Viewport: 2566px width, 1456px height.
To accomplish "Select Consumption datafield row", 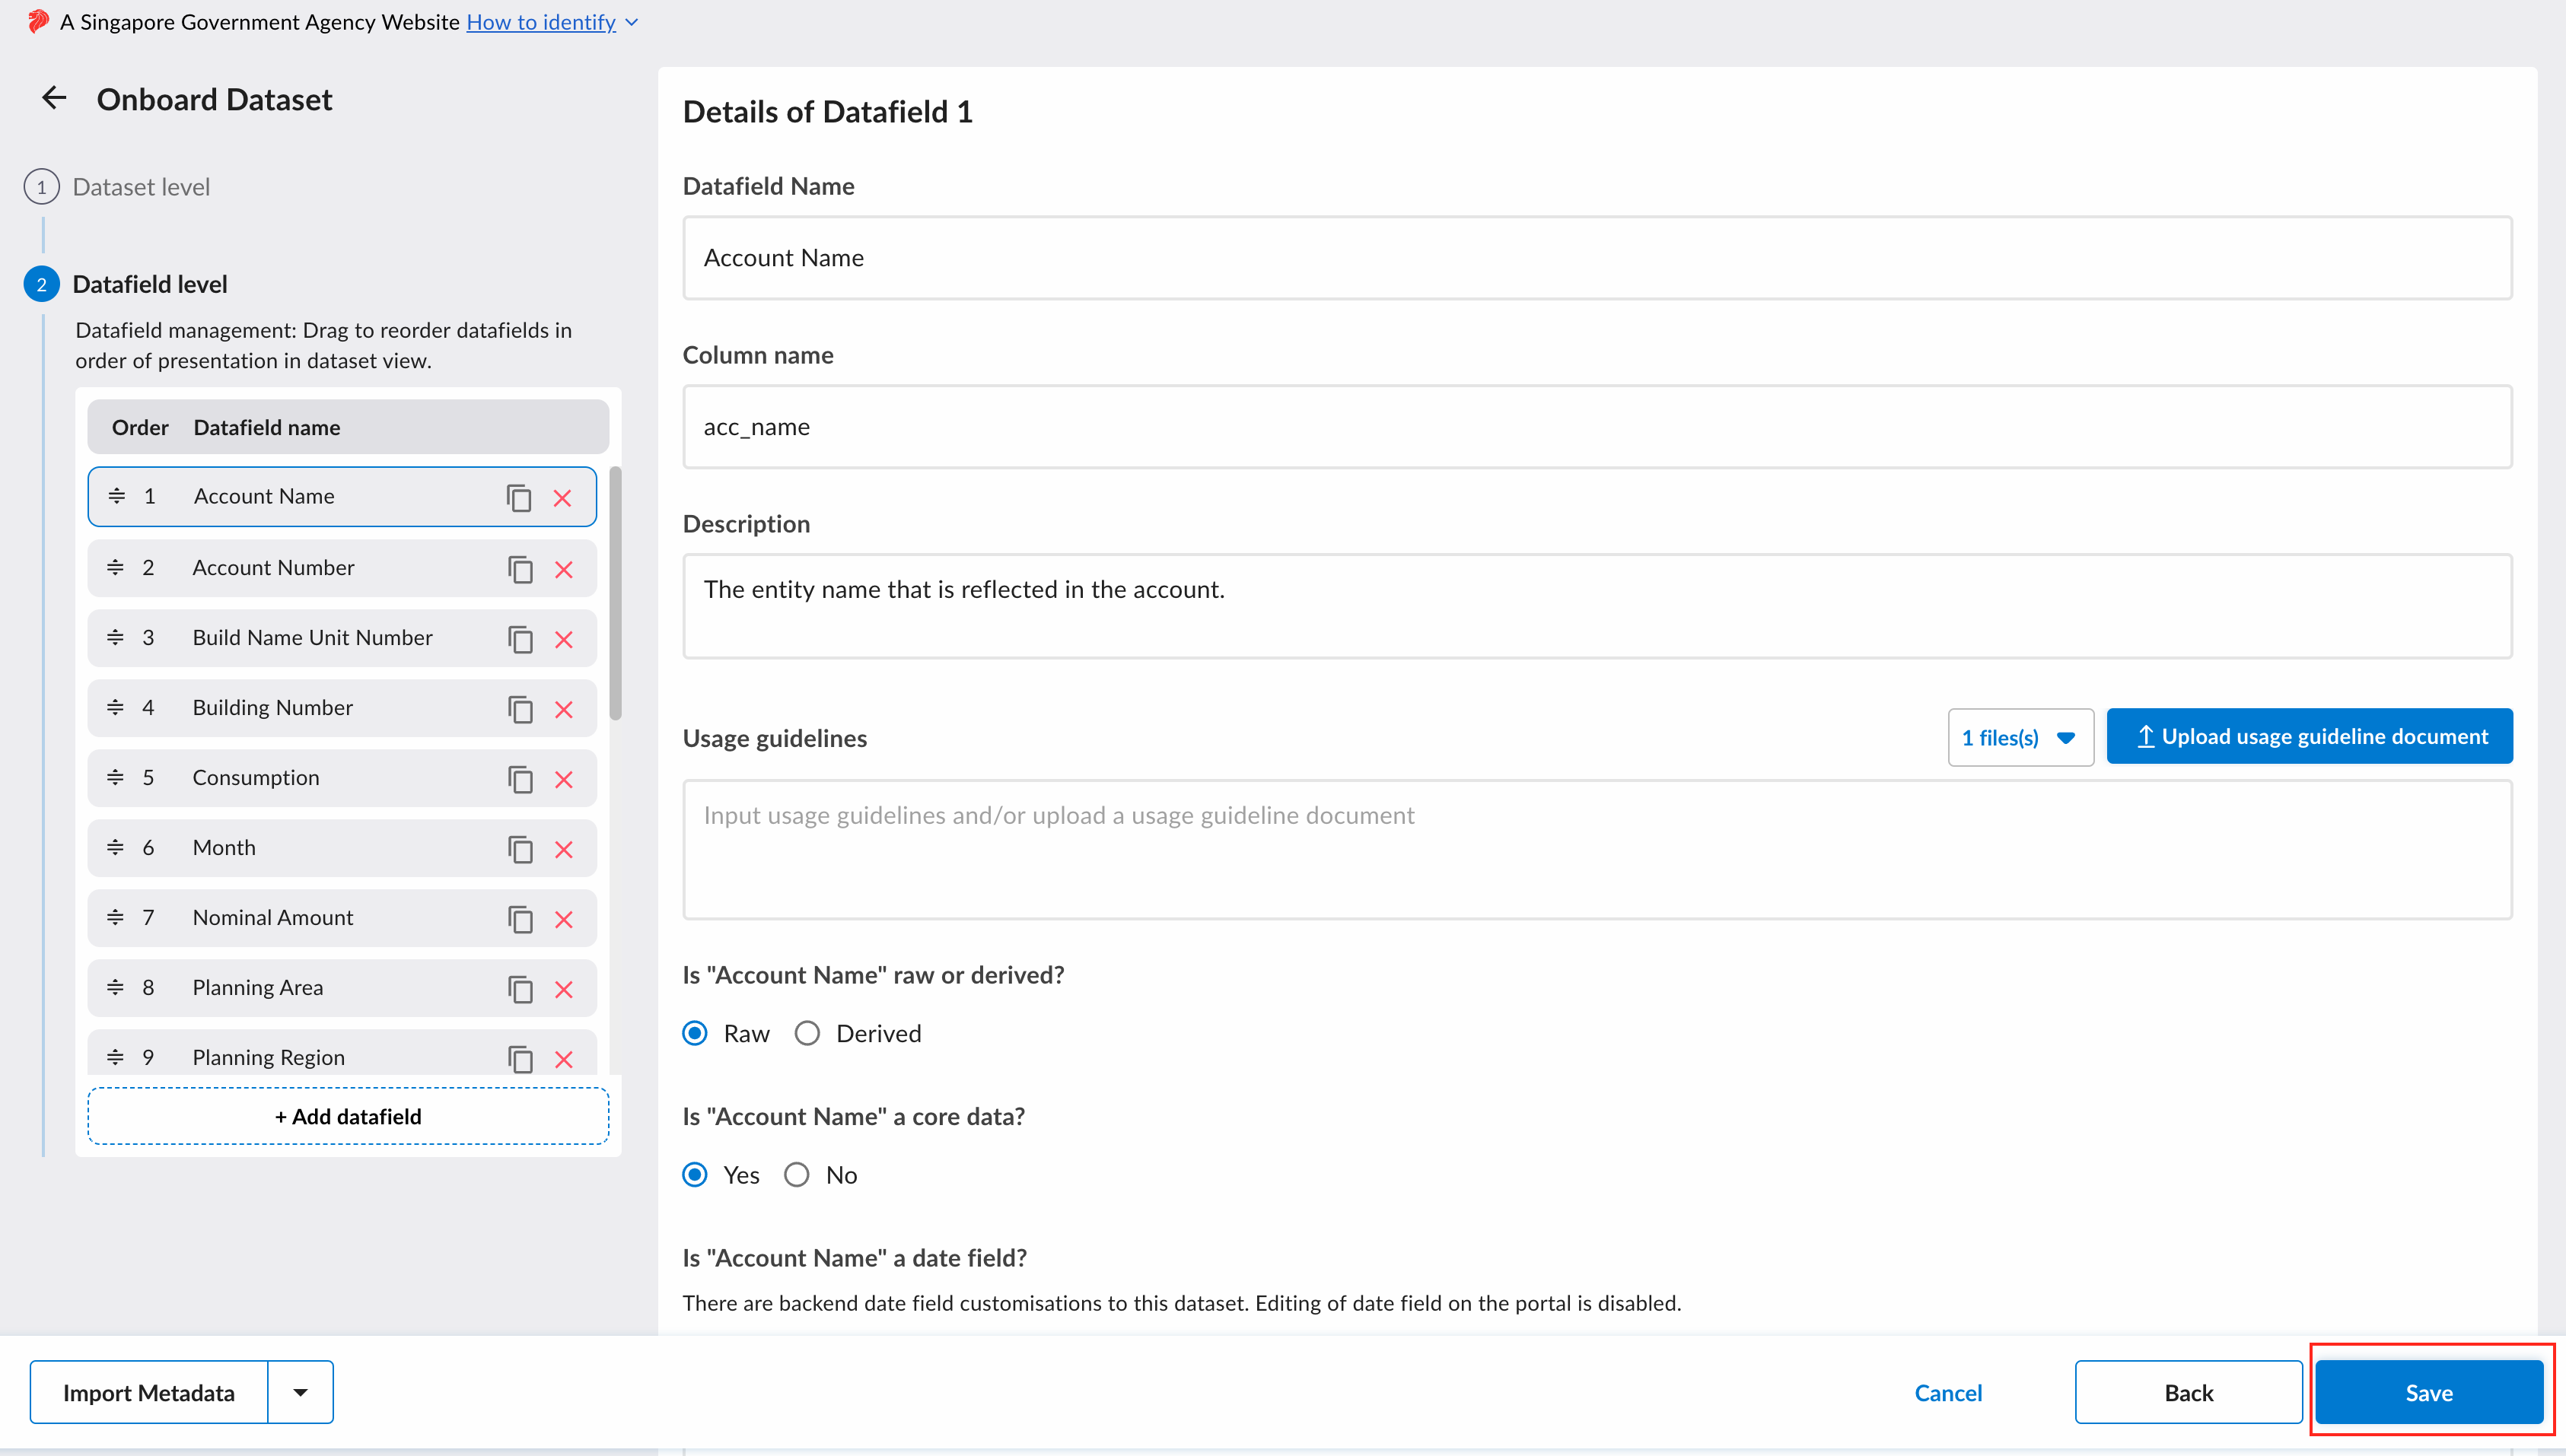I will point(342,778).
